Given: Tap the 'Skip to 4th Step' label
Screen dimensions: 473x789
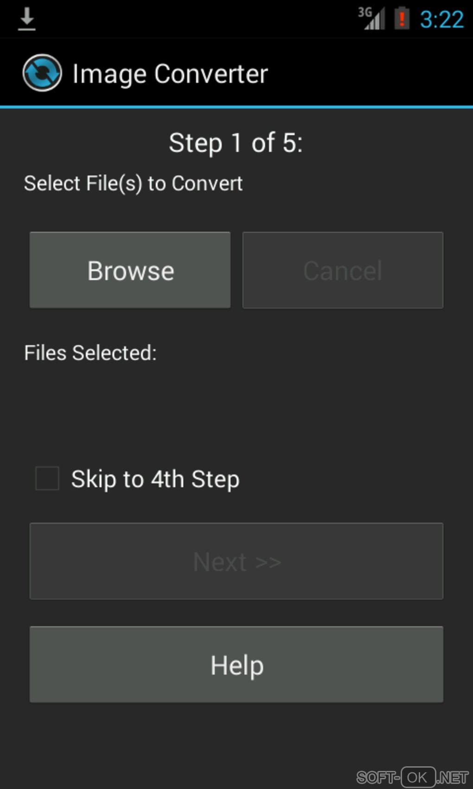Looking at the screenshot, I should click(x=155, y=479).
